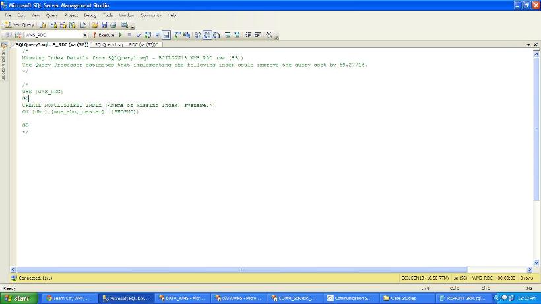Open the Activity Monitor icon

coord(125,25)
